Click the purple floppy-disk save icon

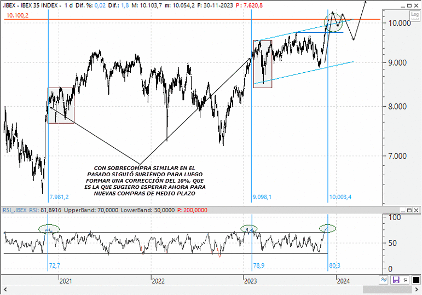(396, 280)
